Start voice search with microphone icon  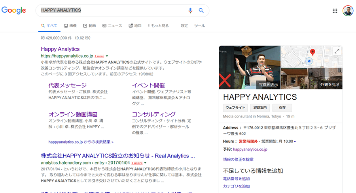tap(190, 10)
